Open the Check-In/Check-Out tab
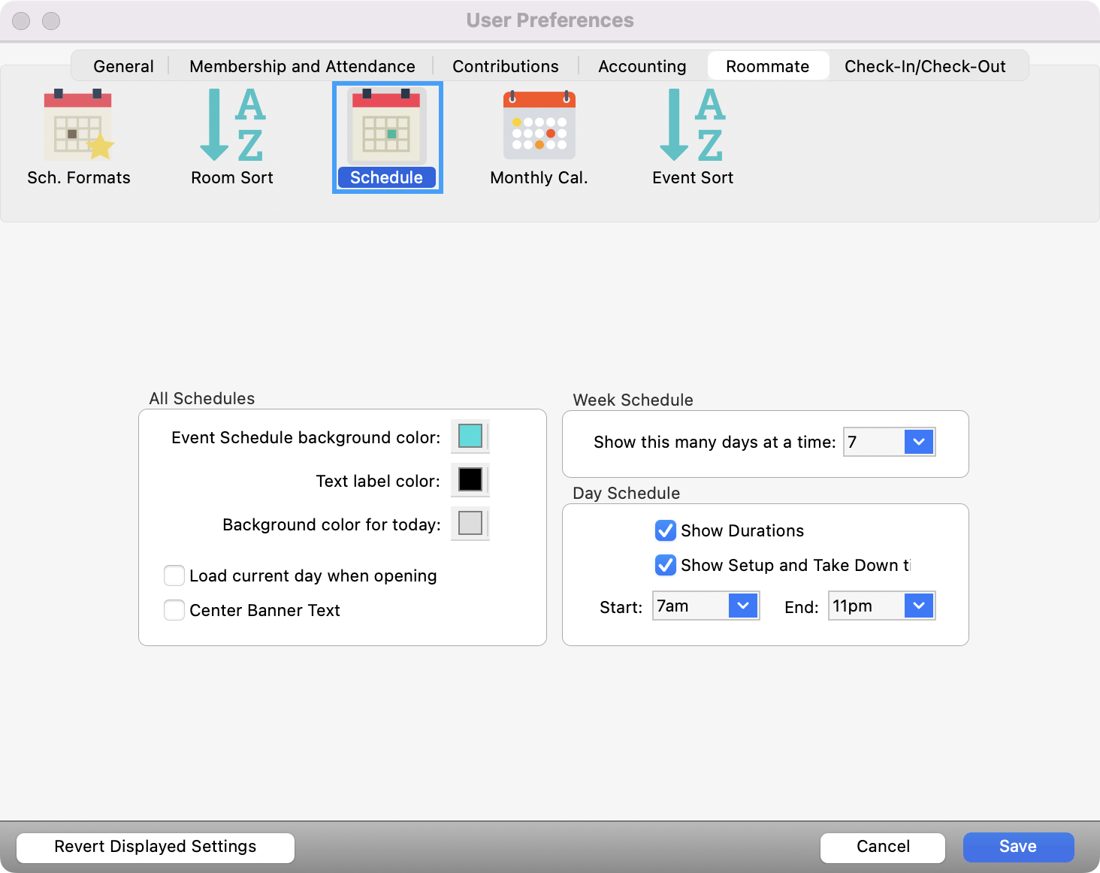Viewport: 1100px width, 873px height. tap(924, 66)
